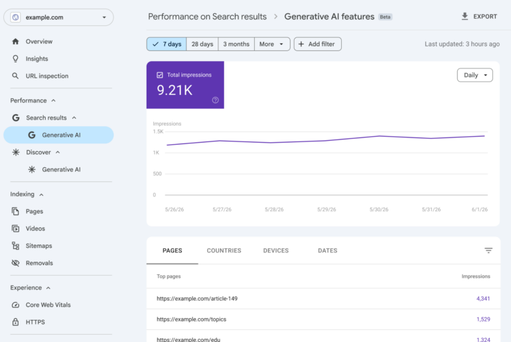
Task: Switch to the DEVICES tab
Action: 275,250
